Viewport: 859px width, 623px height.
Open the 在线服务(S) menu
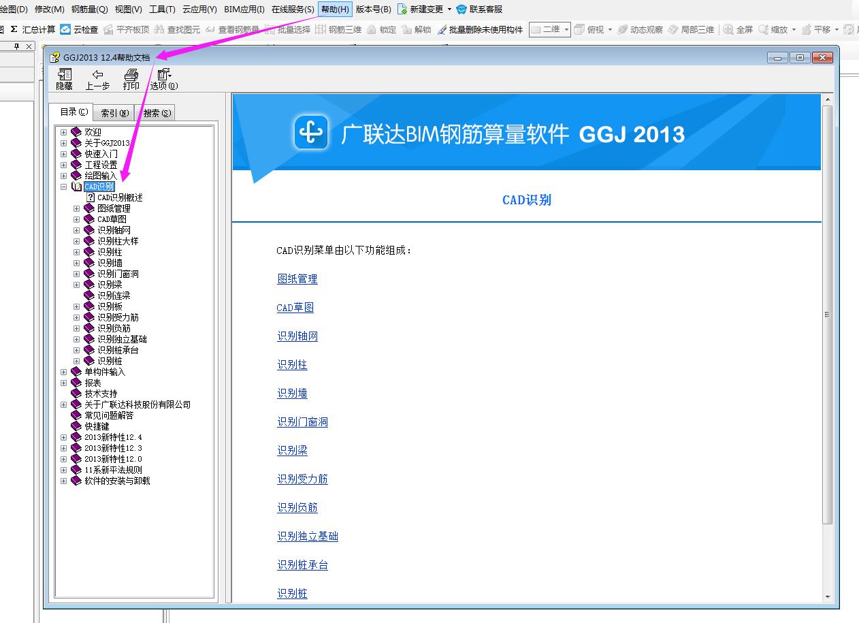pyautogui.click(x=293, y=9)
